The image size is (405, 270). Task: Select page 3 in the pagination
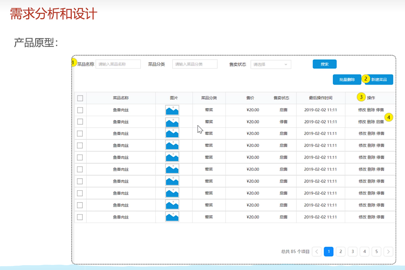(x=353, y=252)
